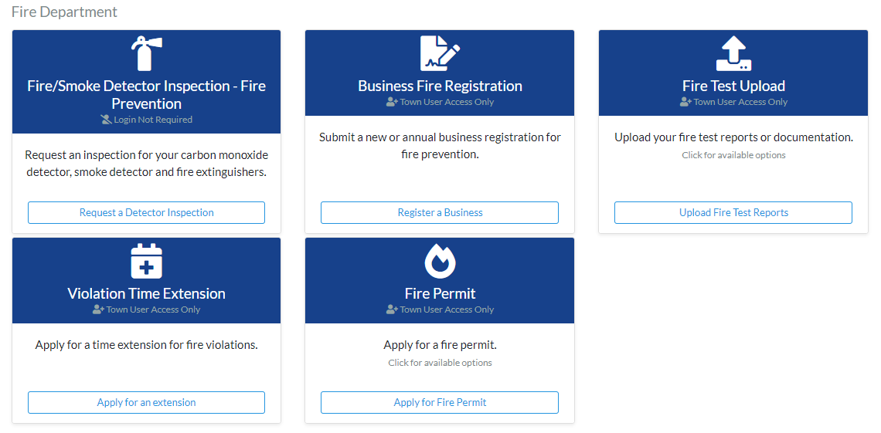
Task: Click user-plus icon under Business Fire Registration
Action: [392, 102]
